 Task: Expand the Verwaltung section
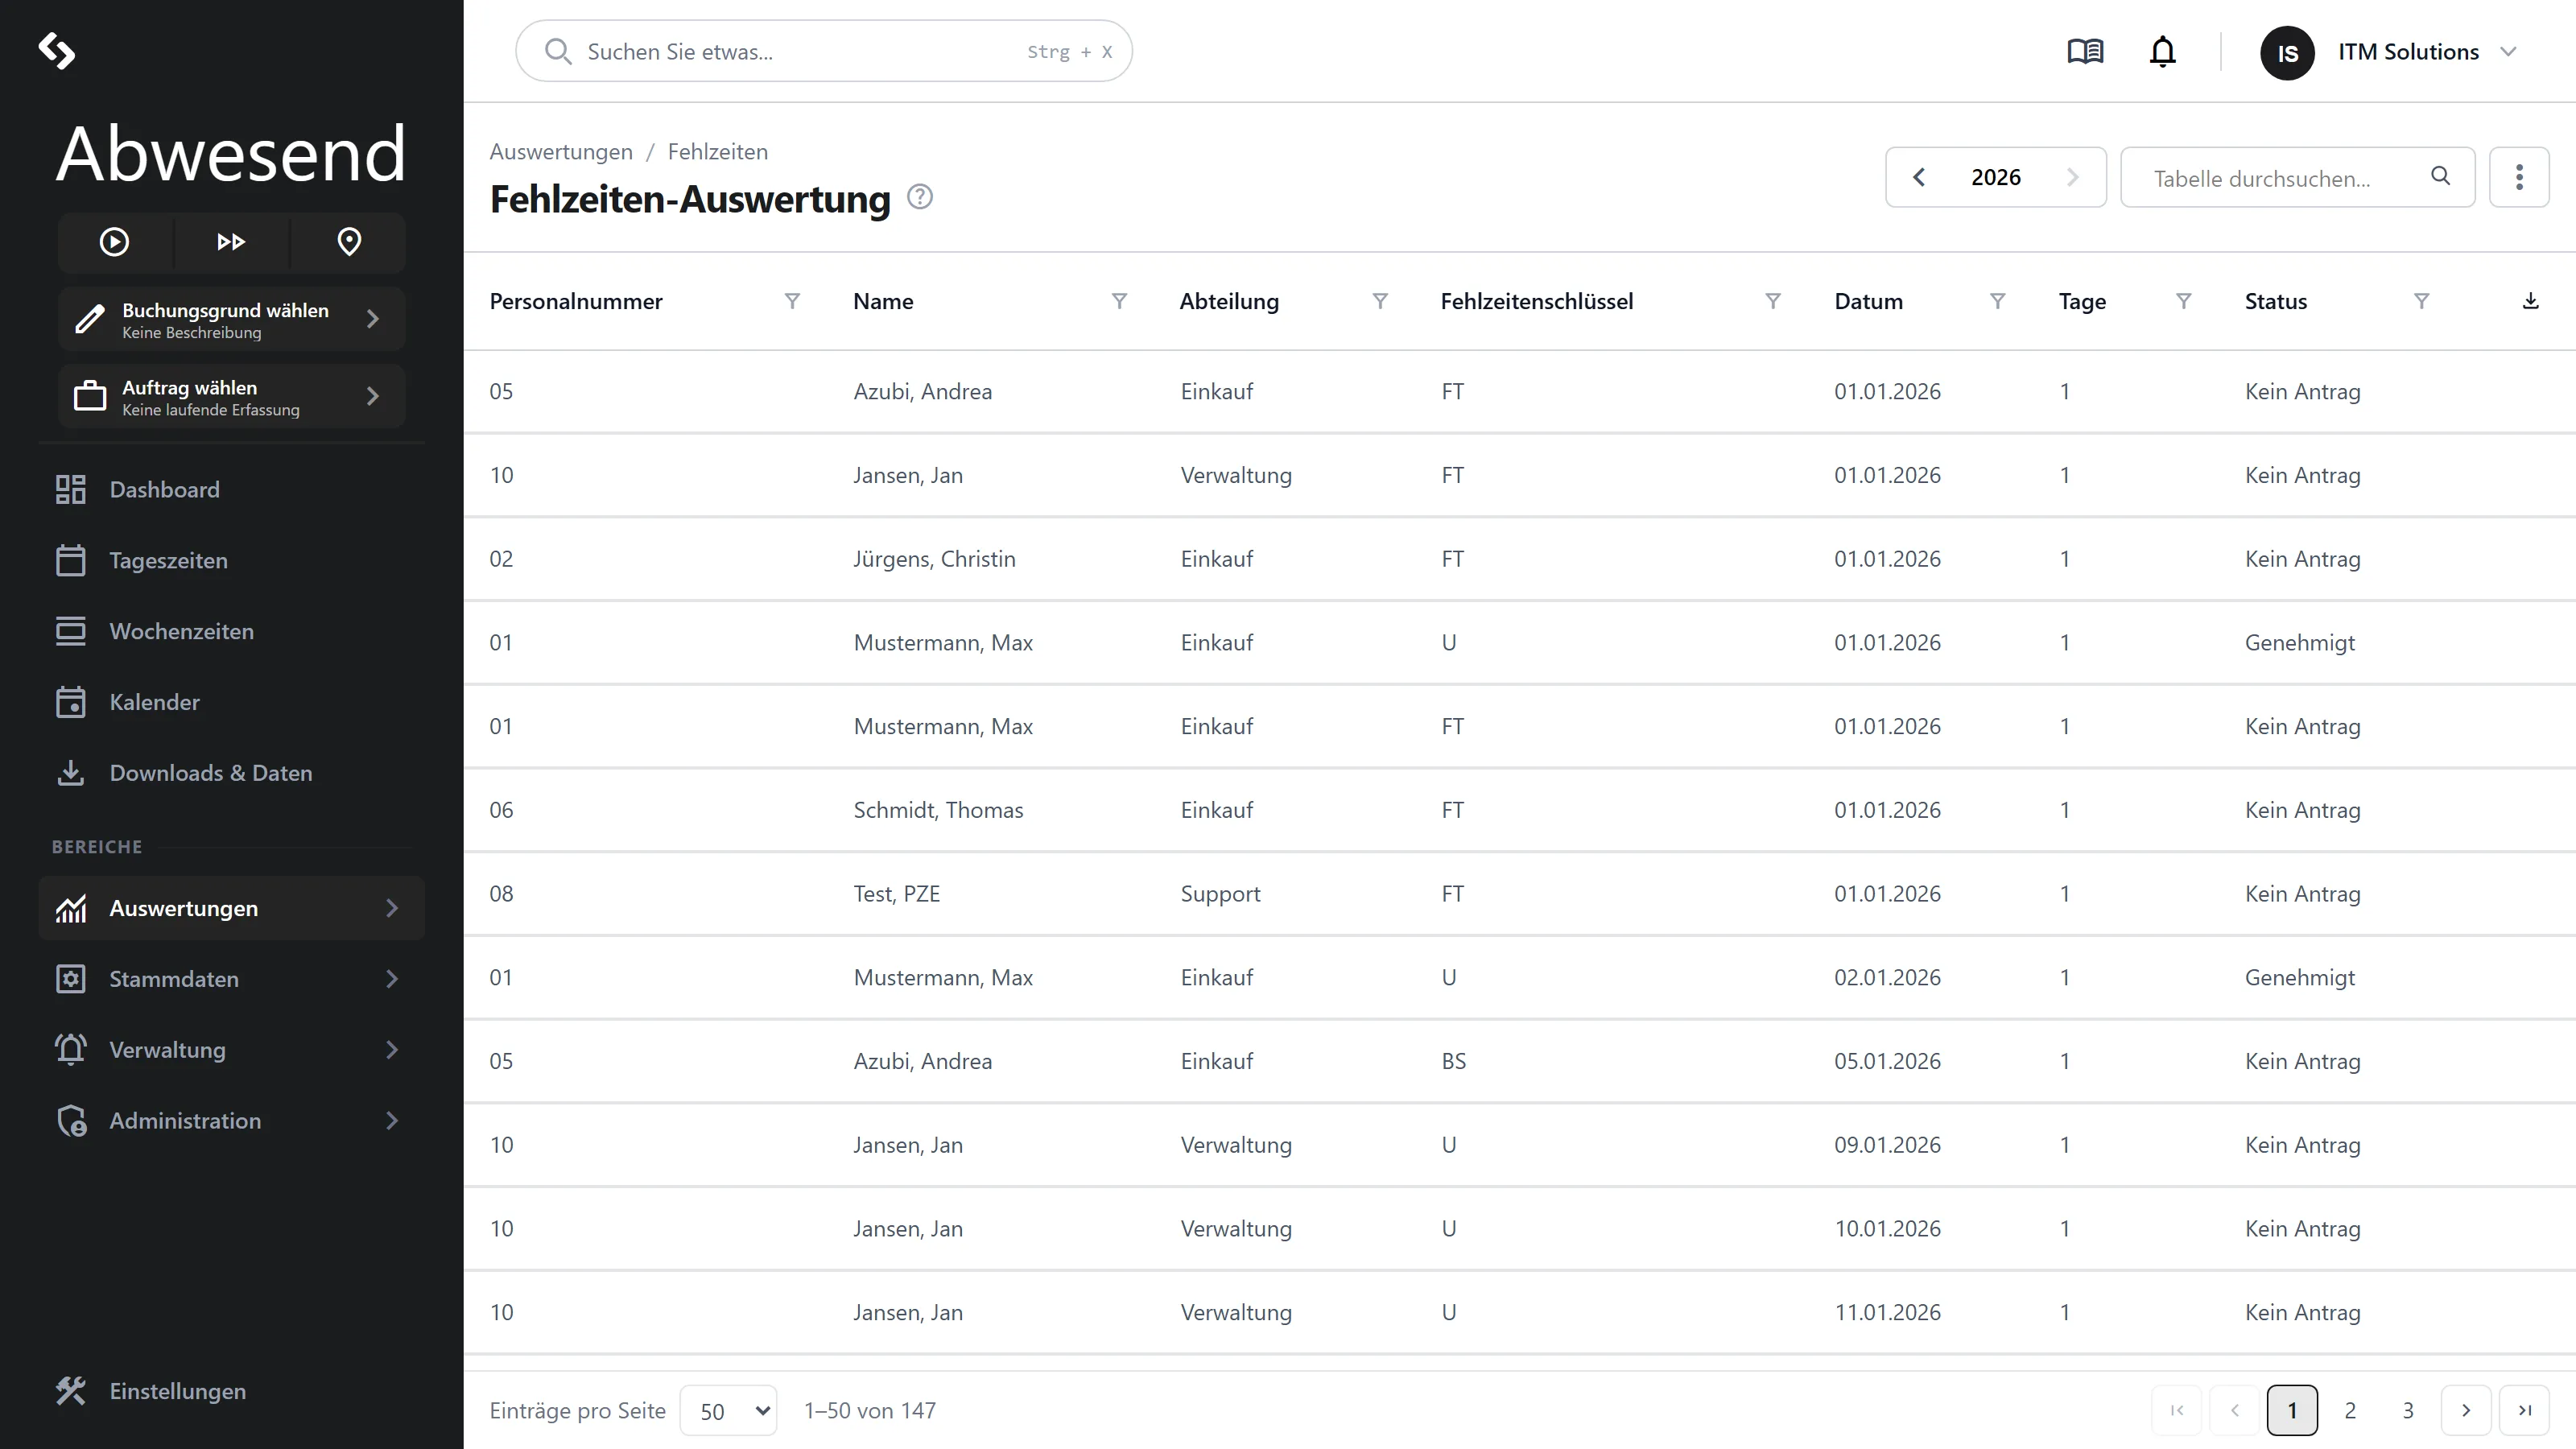pos(231,1050)
